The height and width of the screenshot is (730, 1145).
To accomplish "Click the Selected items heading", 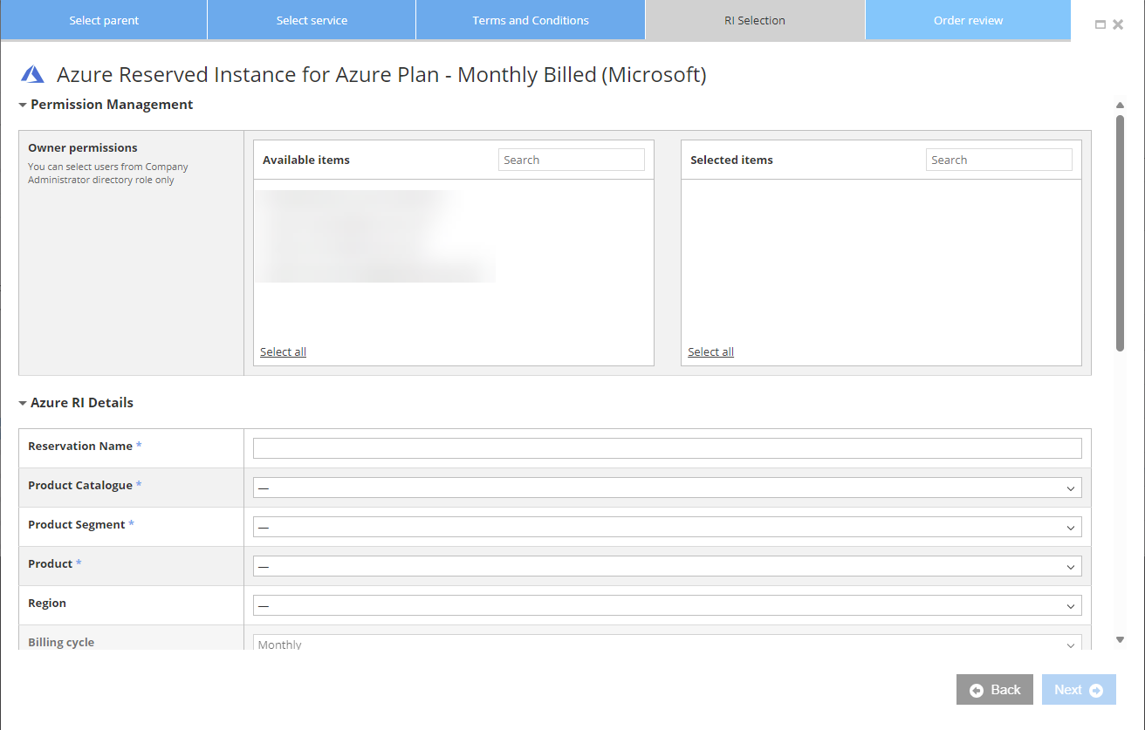I will pos(731,160).
